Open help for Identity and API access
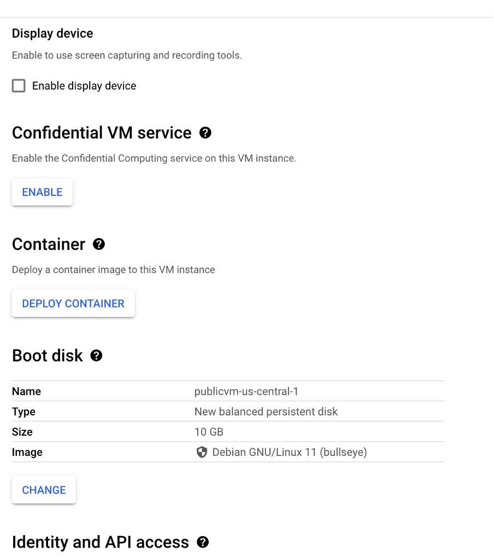The image size is (494, 558). (x=203, y=542)
